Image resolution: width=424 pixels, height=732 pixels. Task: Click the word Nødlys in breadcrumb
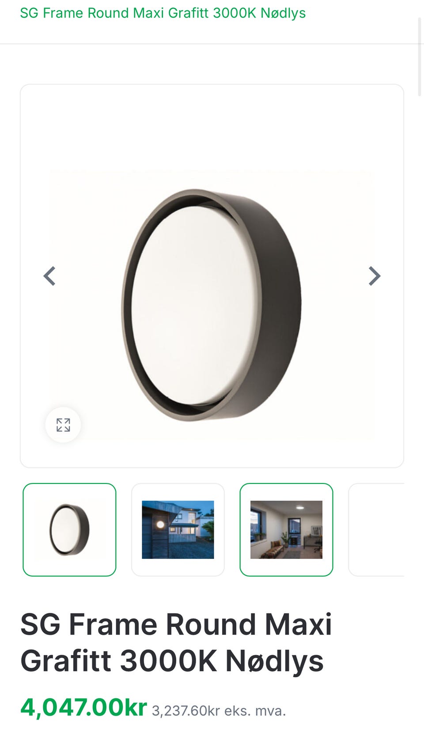pyautogui.click(x=283, y=13)
